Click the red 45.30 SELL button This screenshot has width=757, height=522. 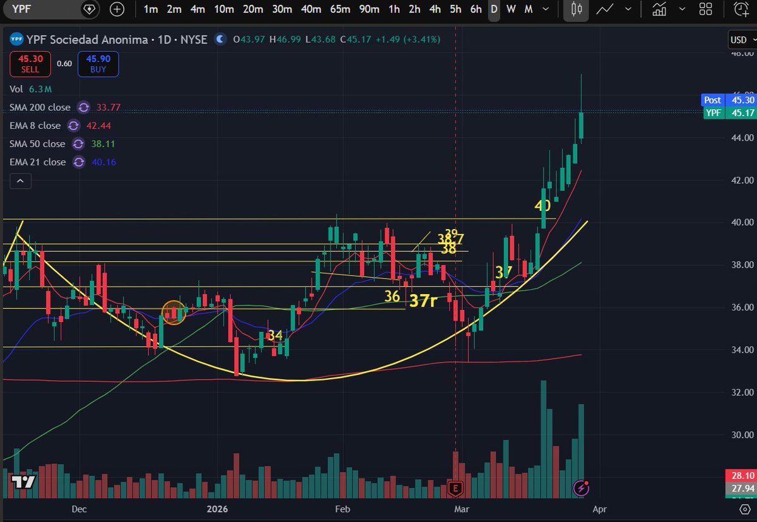pos(30,64)
